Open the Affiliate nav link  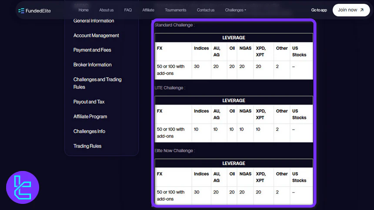[148, 10]
